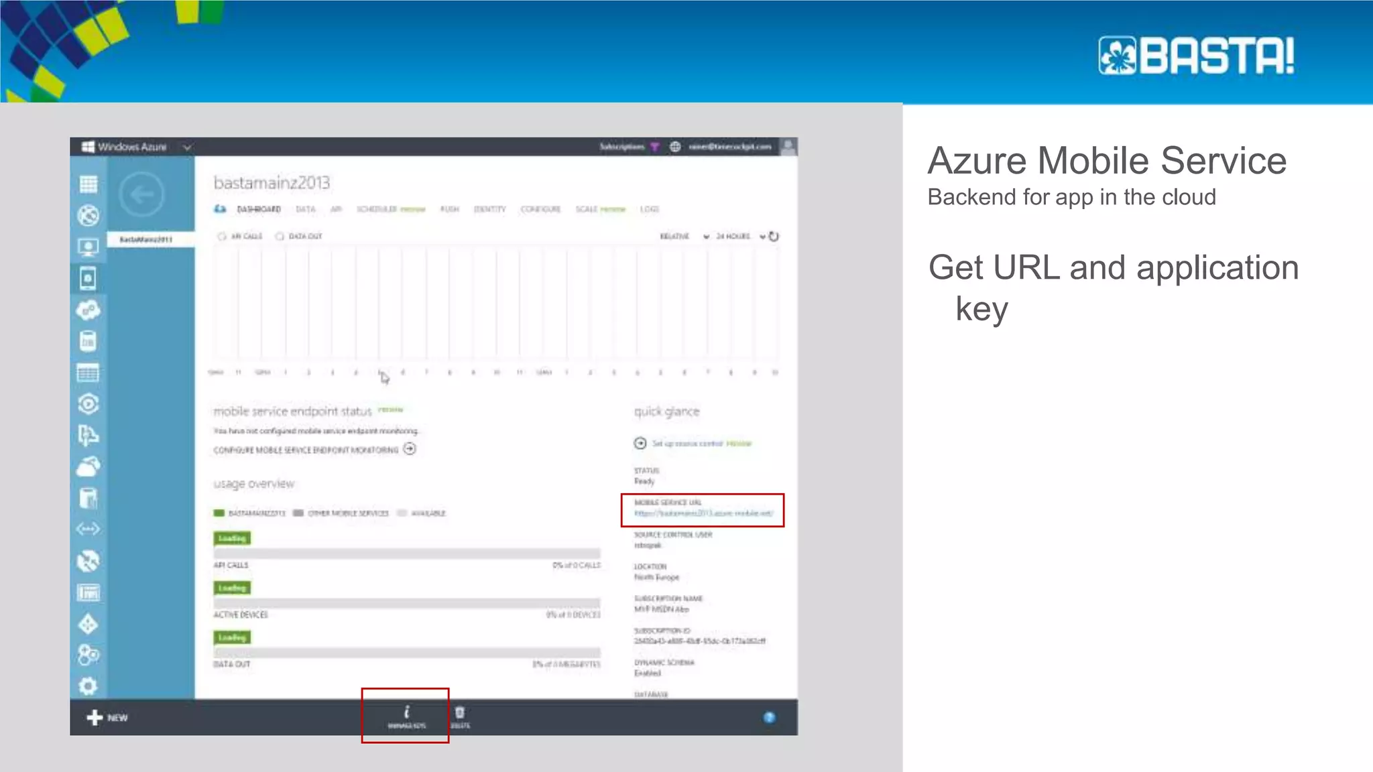The width and height of the screenshot is (1373, 772).
Task: Switch to the API tab
Action: [x=336, y=209]
